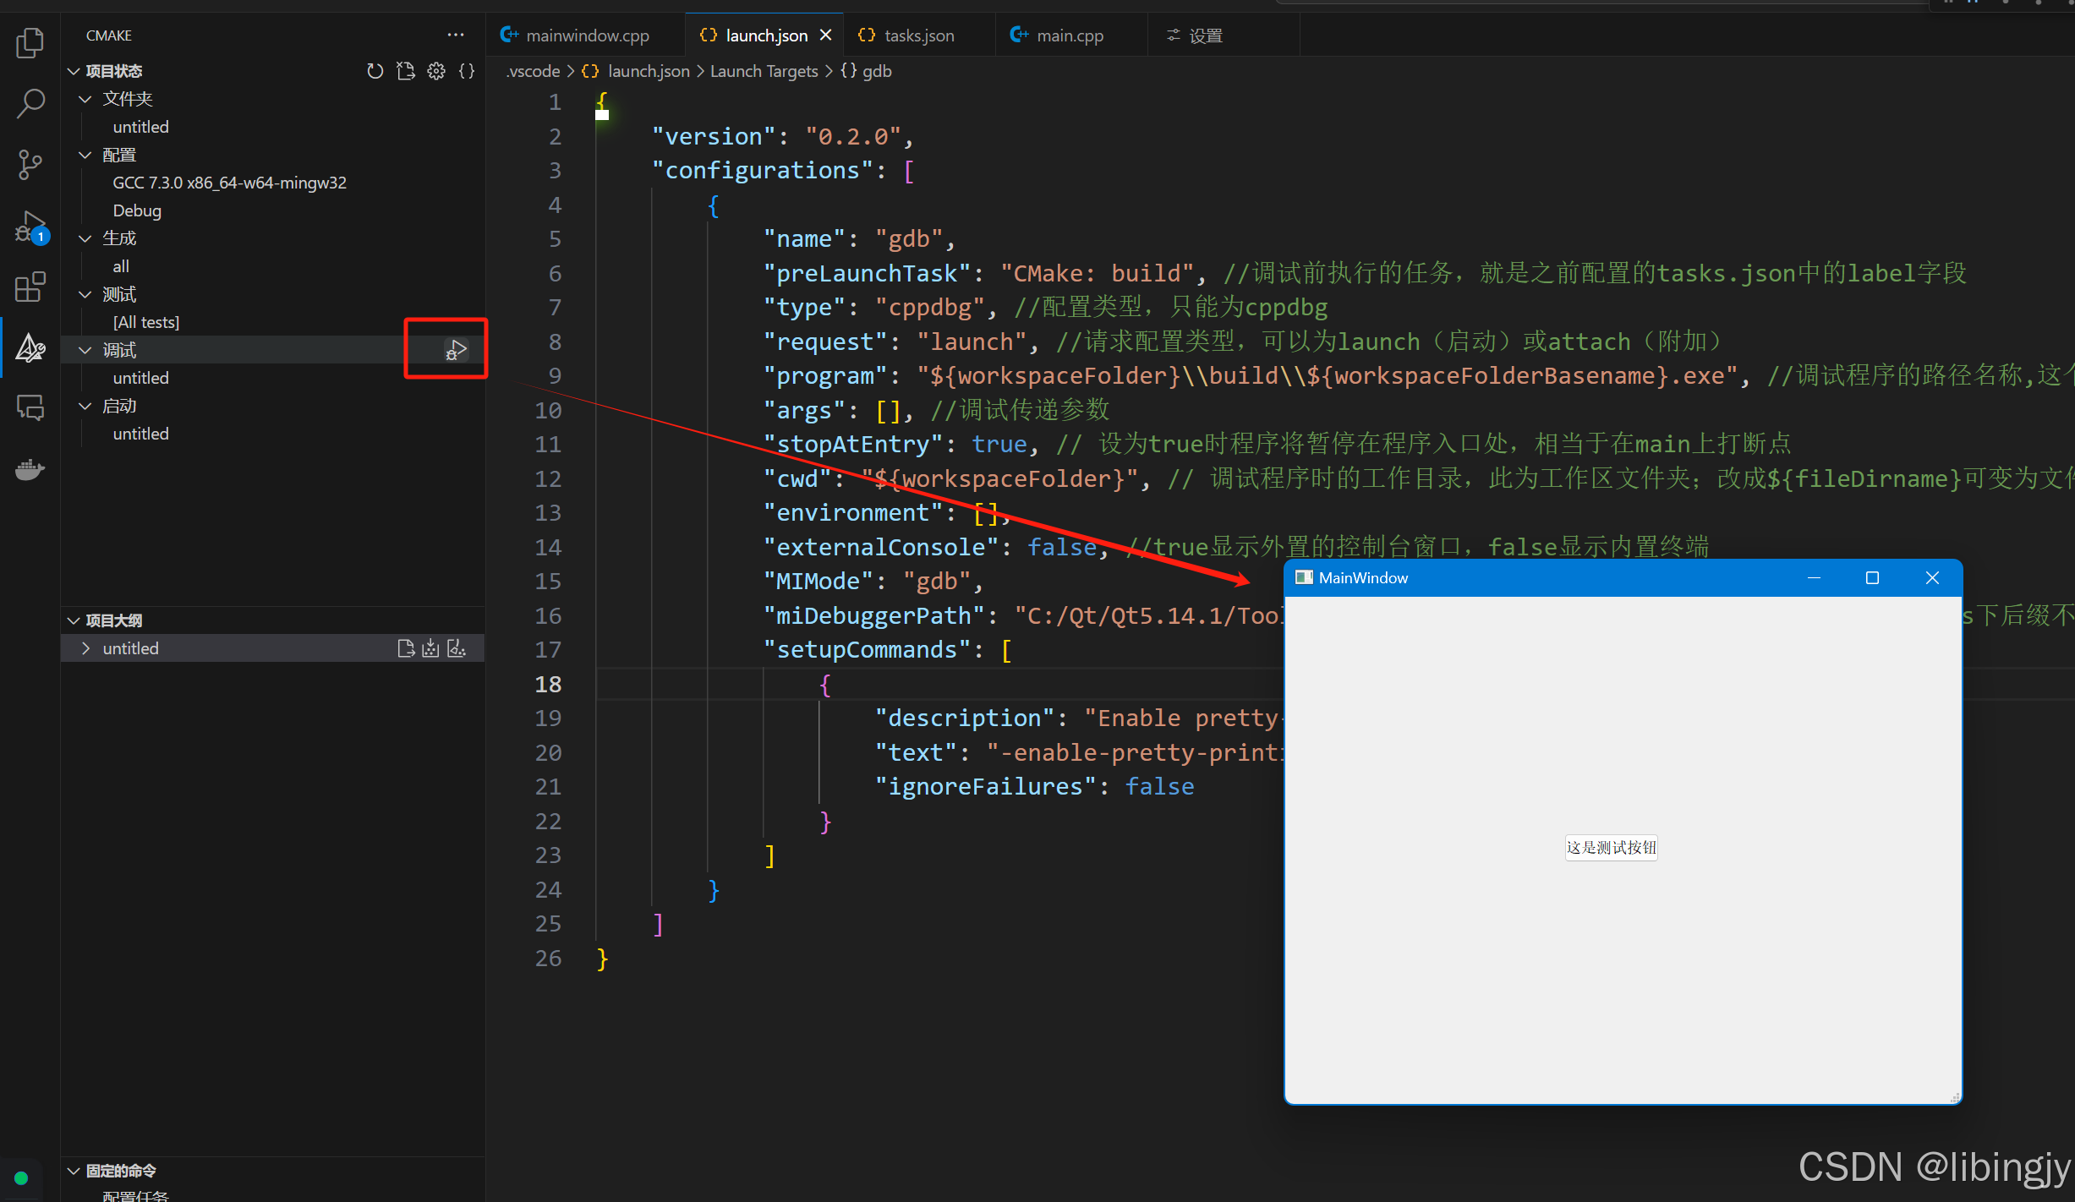Viewport: 2075px width, 1202px height.
Task: Open the Source Control view
Action: click(30, 164)
